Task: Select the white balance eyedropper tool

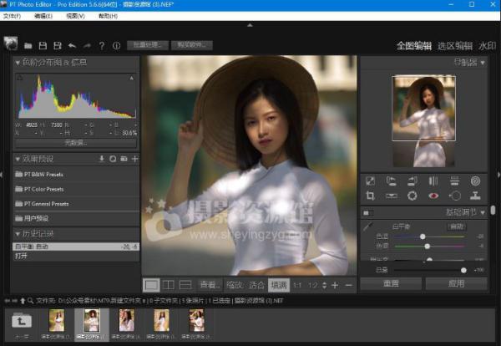Action: click(368, 226)
